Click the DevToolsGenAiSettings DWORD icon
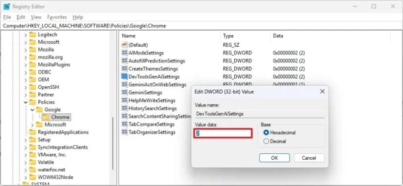Image resolution: width=403 pixels, height=186 pixels. [124, 77]
